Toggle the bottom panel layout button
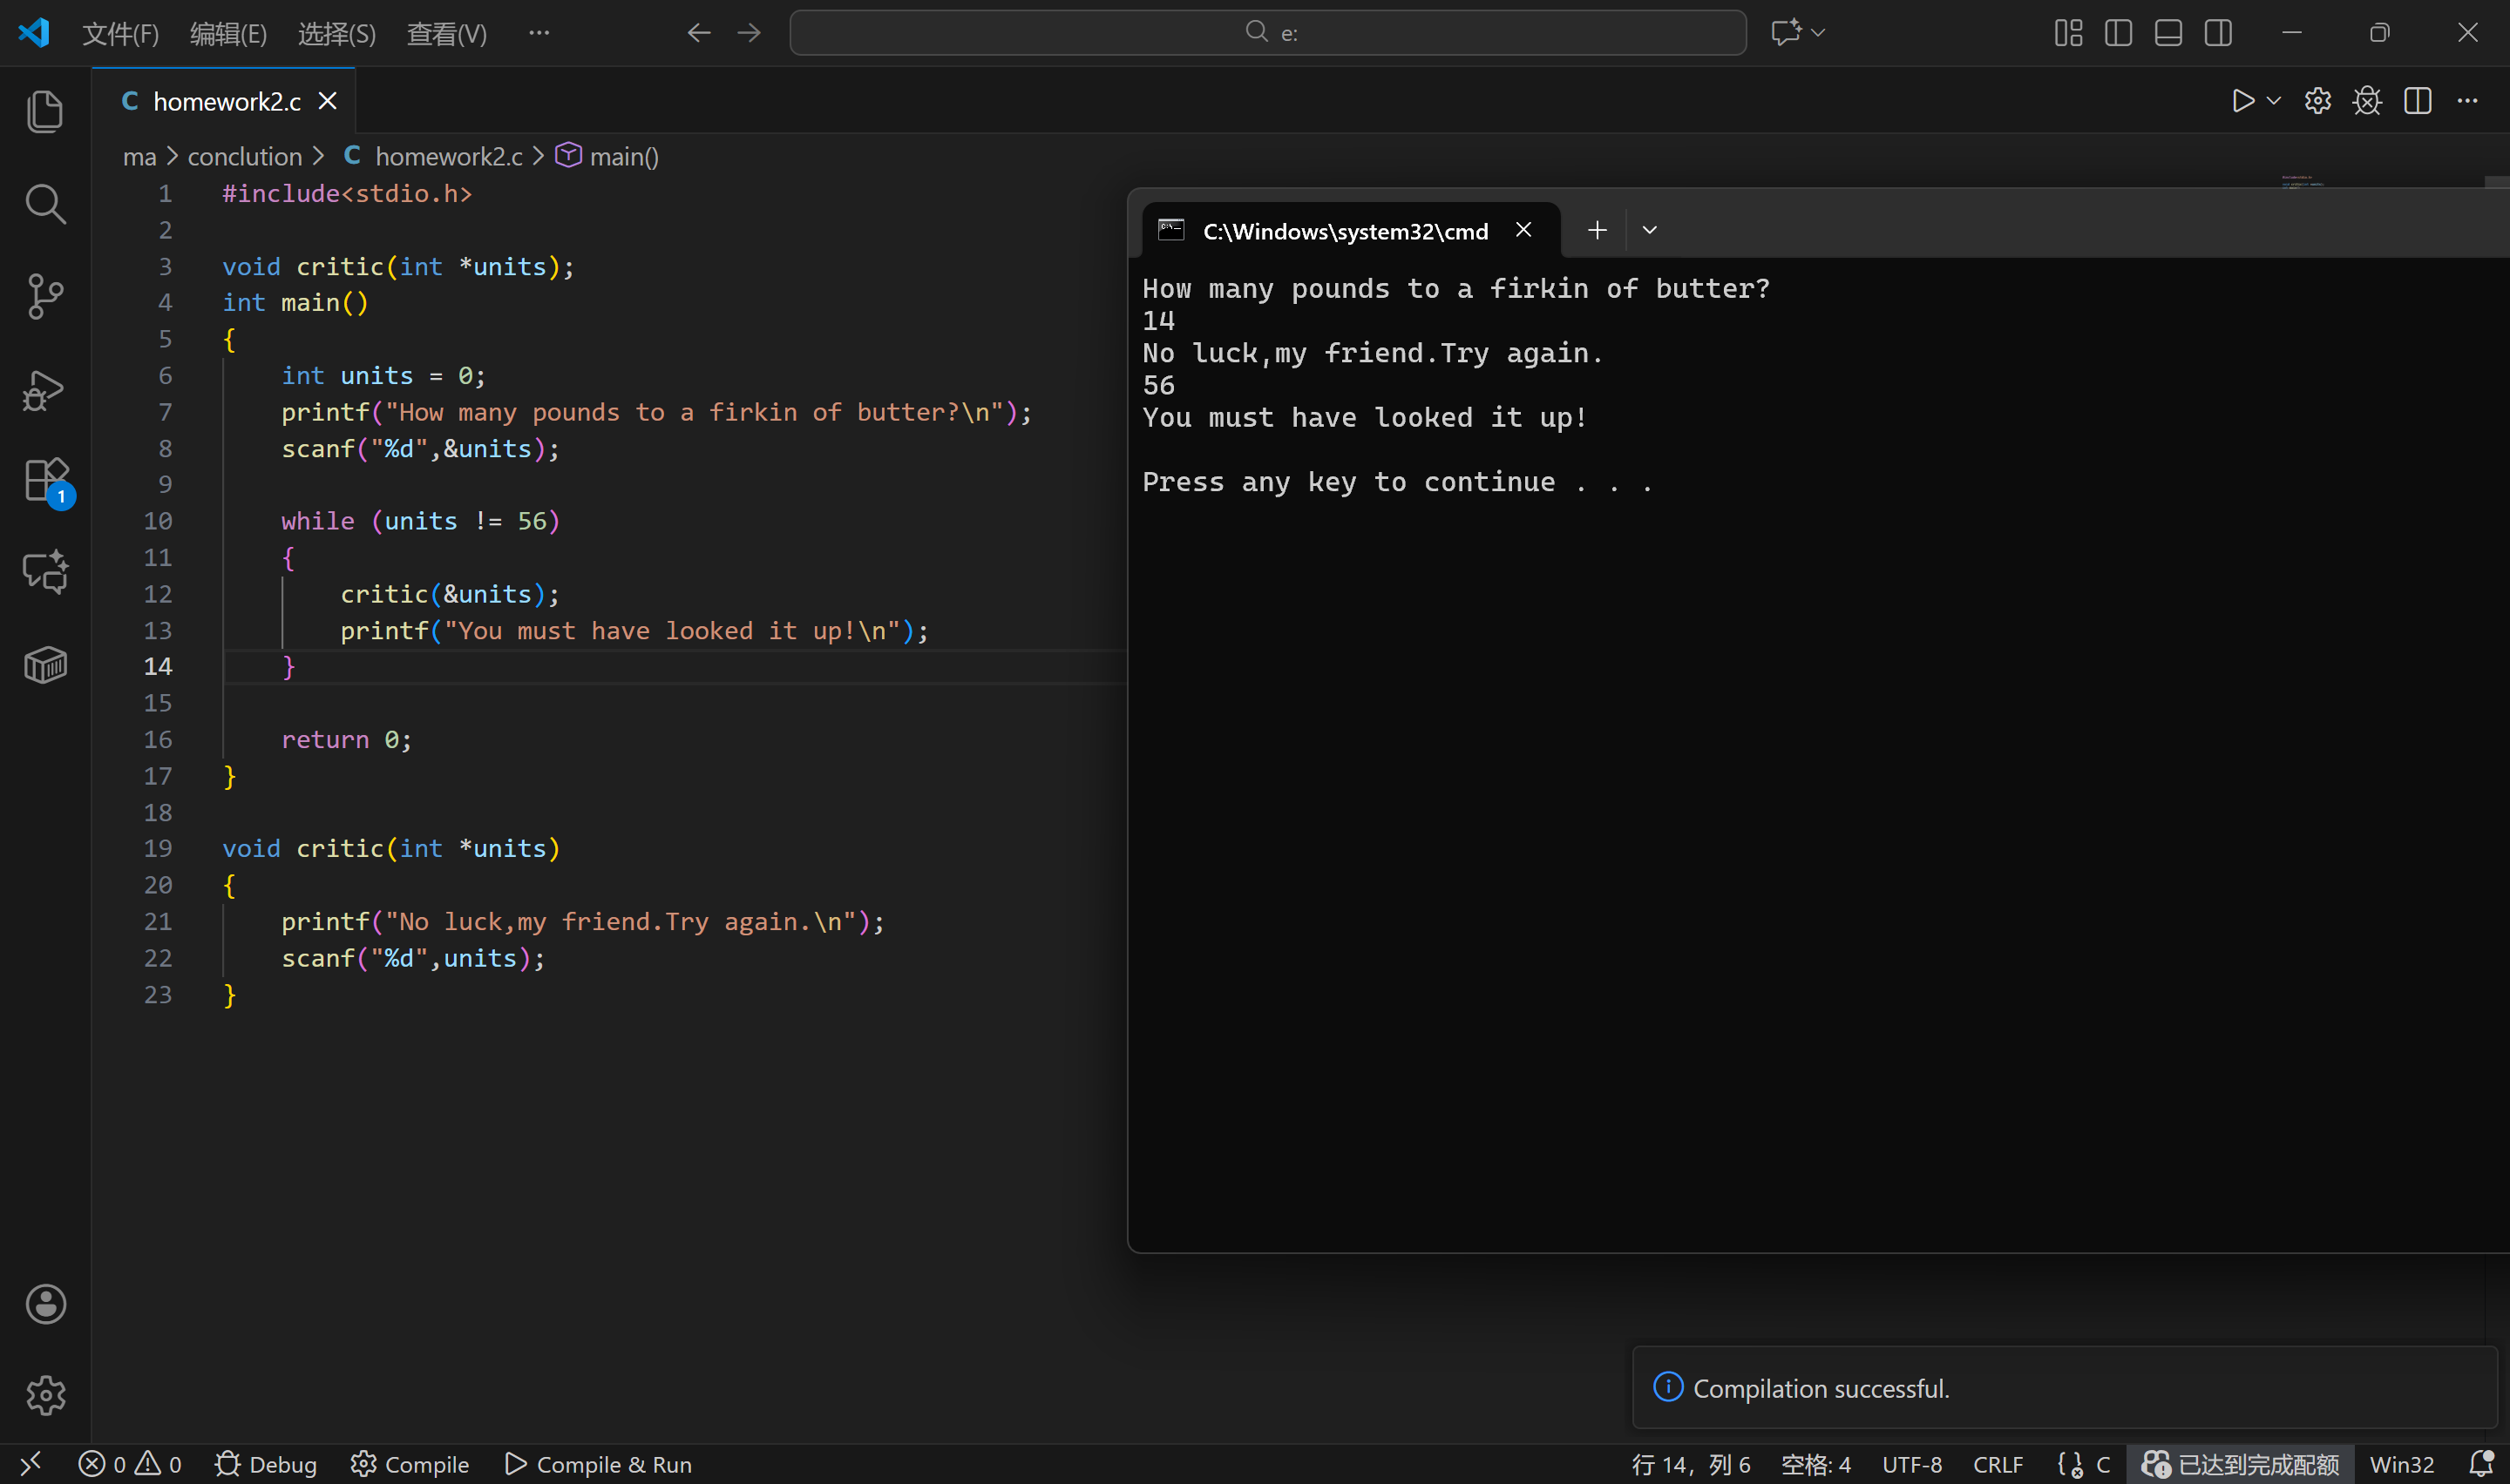 (x=2167, y=33)
